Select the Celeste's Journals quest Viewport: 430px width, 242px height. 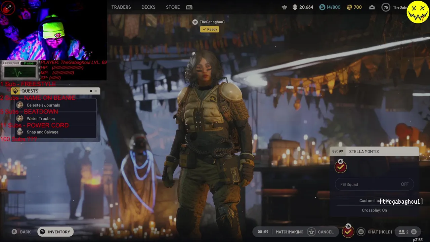(x=56, y=105)
